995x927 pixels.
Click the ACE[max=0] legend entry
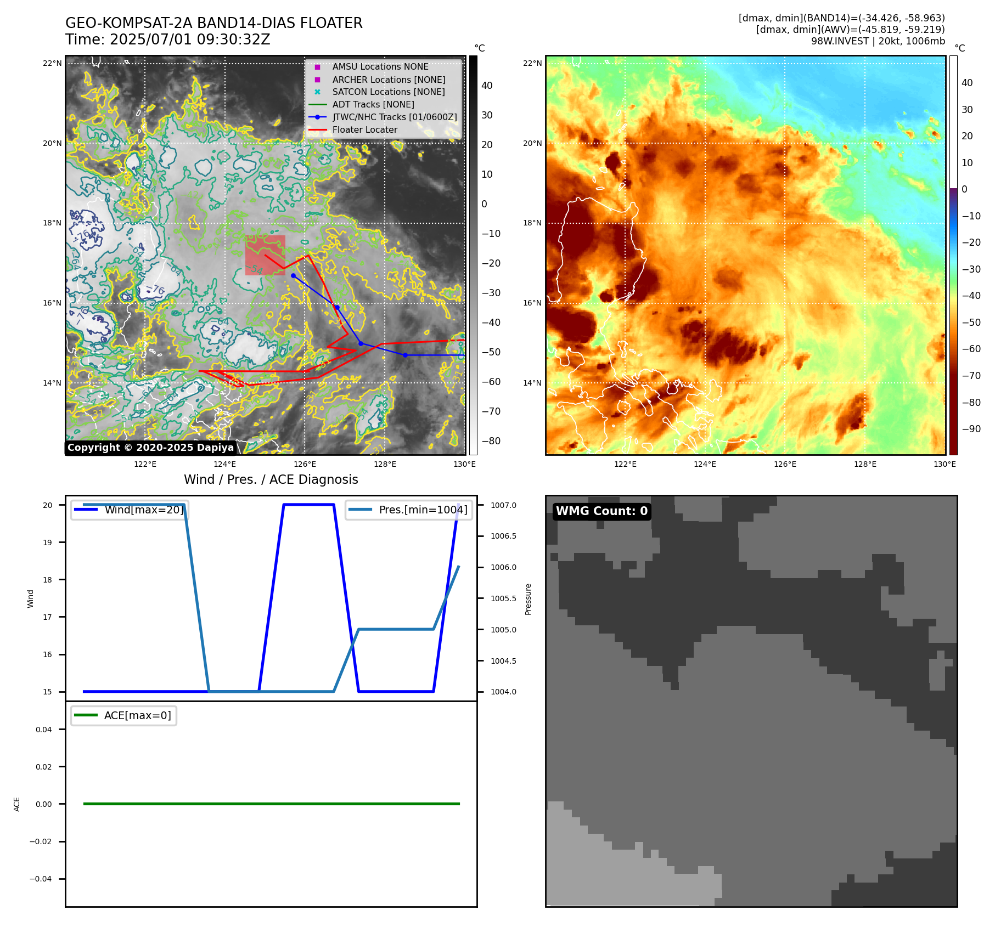coord(123,715)
